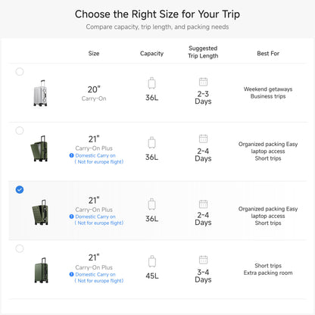Click the Capacity column header
The width and height of the screenshot is (315, 315).
click(x=152, y=54)
